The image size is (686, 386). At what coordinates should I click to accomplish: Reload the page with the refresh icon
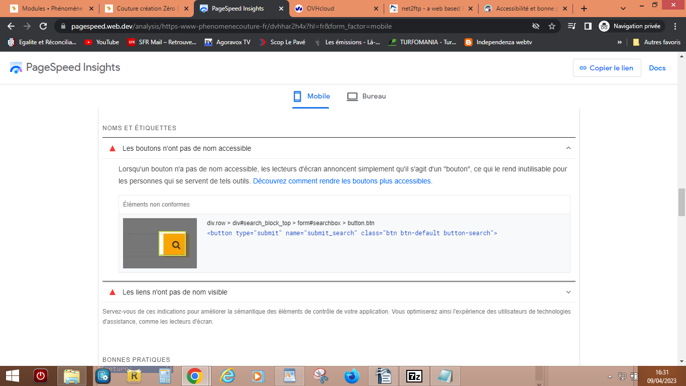click(43, 26)
